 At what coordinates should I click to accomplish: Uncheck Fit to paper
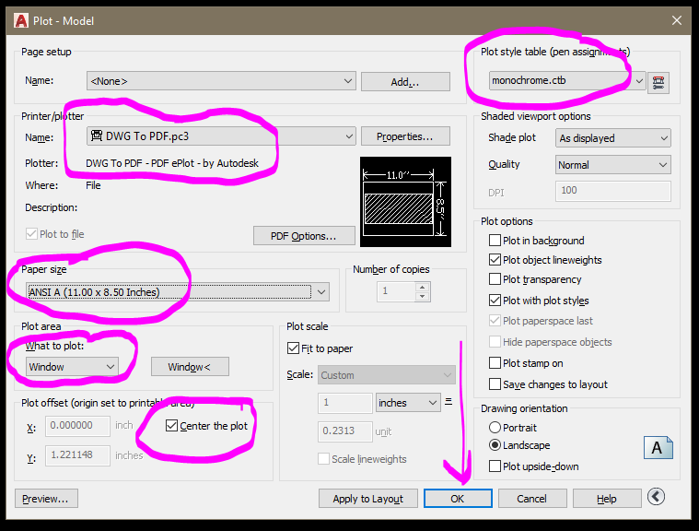[294, 348]
